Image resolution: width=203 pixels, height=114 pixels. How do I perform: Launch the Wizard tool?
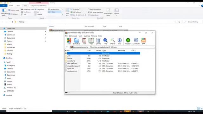coord(113,41)
